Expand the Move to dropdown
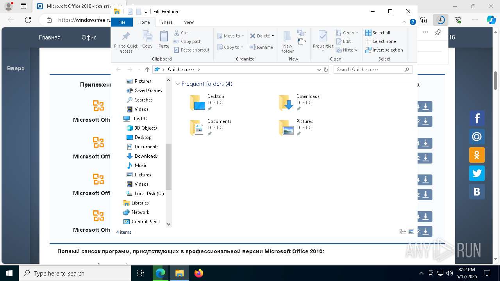 click(x=243, y=36)
